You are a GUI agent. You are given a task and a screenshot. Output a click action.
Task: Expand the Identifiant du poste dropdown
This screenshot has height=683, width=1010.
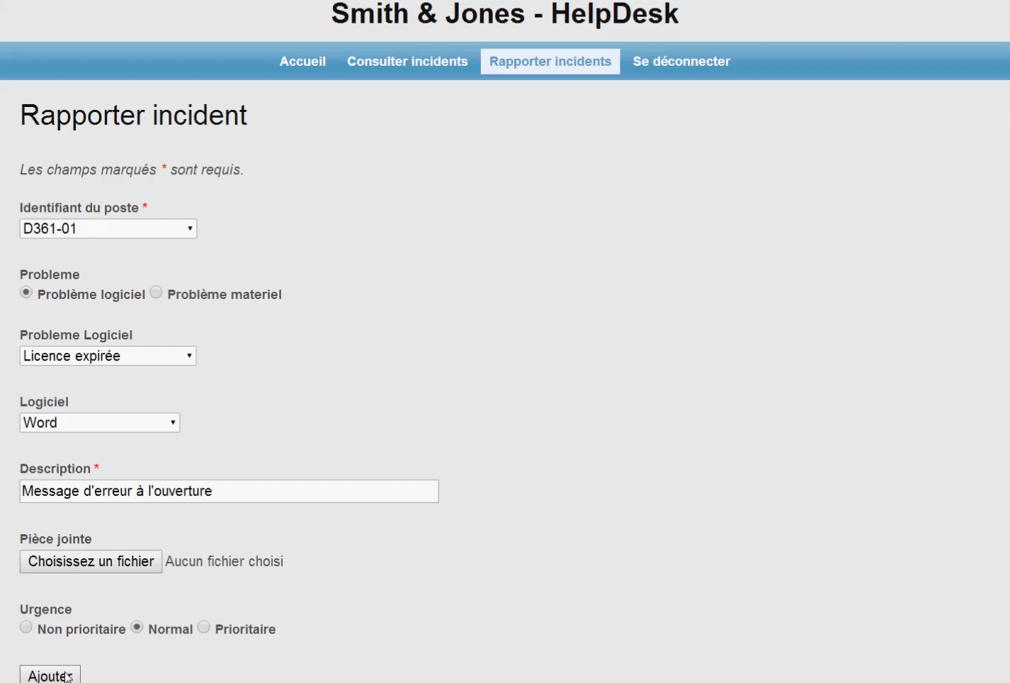click(108, 229)
